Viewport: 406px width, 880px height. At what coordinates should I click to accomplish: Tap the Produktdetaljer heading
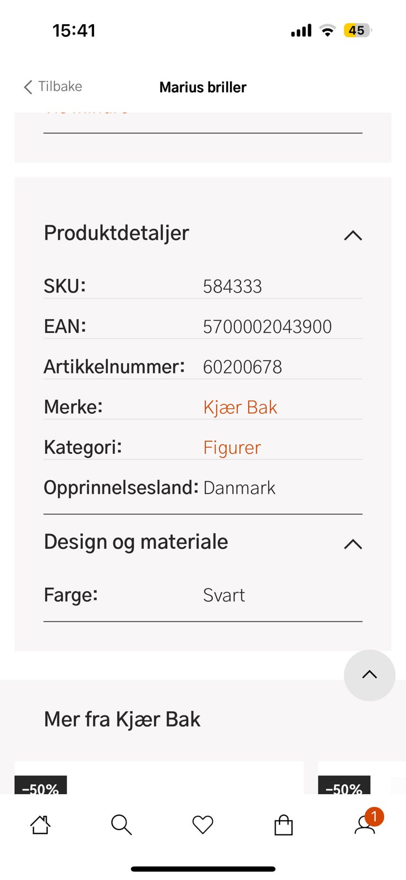click(116, 233)
